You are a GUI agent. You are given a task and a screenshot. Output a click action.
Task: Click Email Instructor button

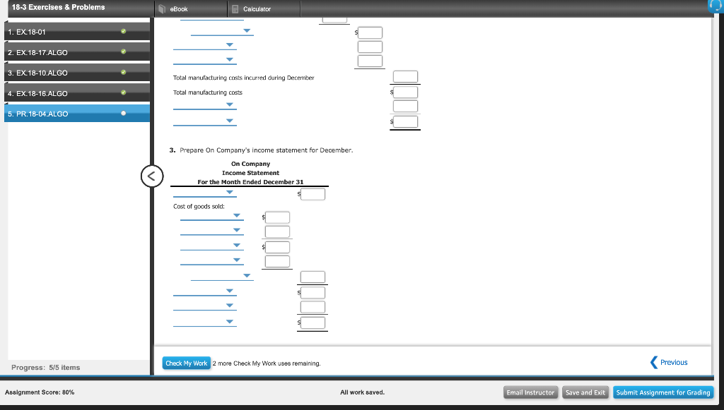(530, 392)
